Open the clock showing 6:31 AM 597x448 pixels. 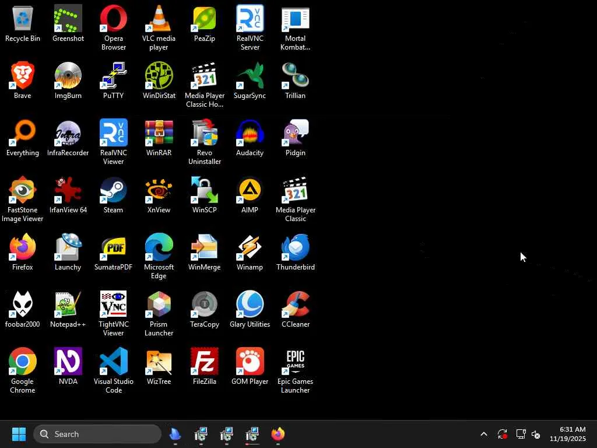(x=568, y=434)
